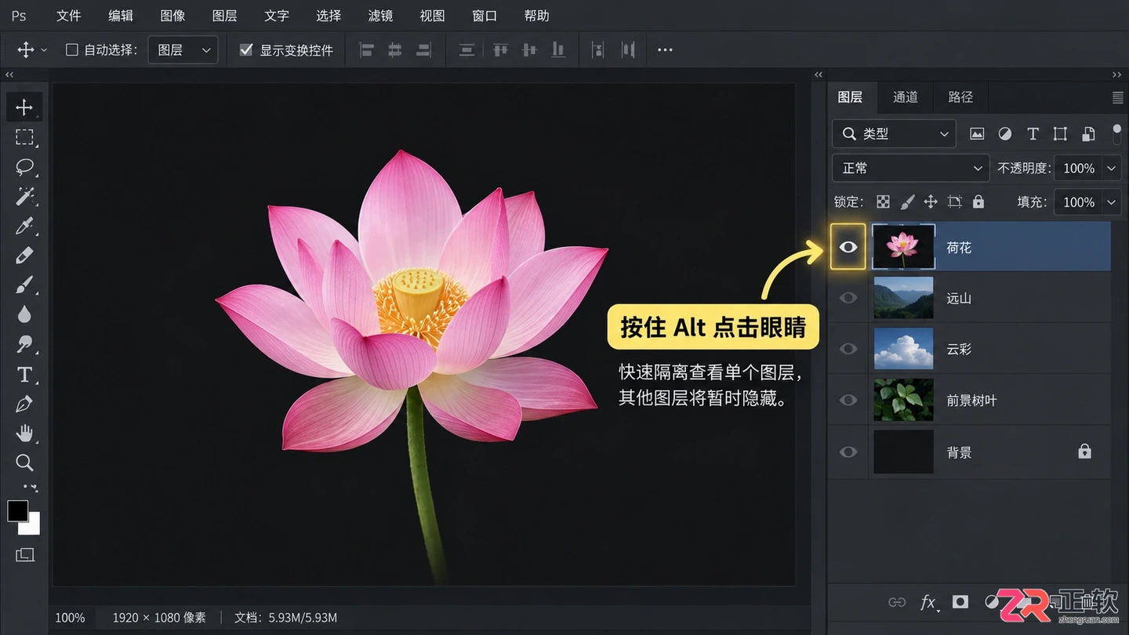This screenshot has height=635, width=1129.
Task: Select the Rectangular Marquee tool
Action: click(24, 137)
